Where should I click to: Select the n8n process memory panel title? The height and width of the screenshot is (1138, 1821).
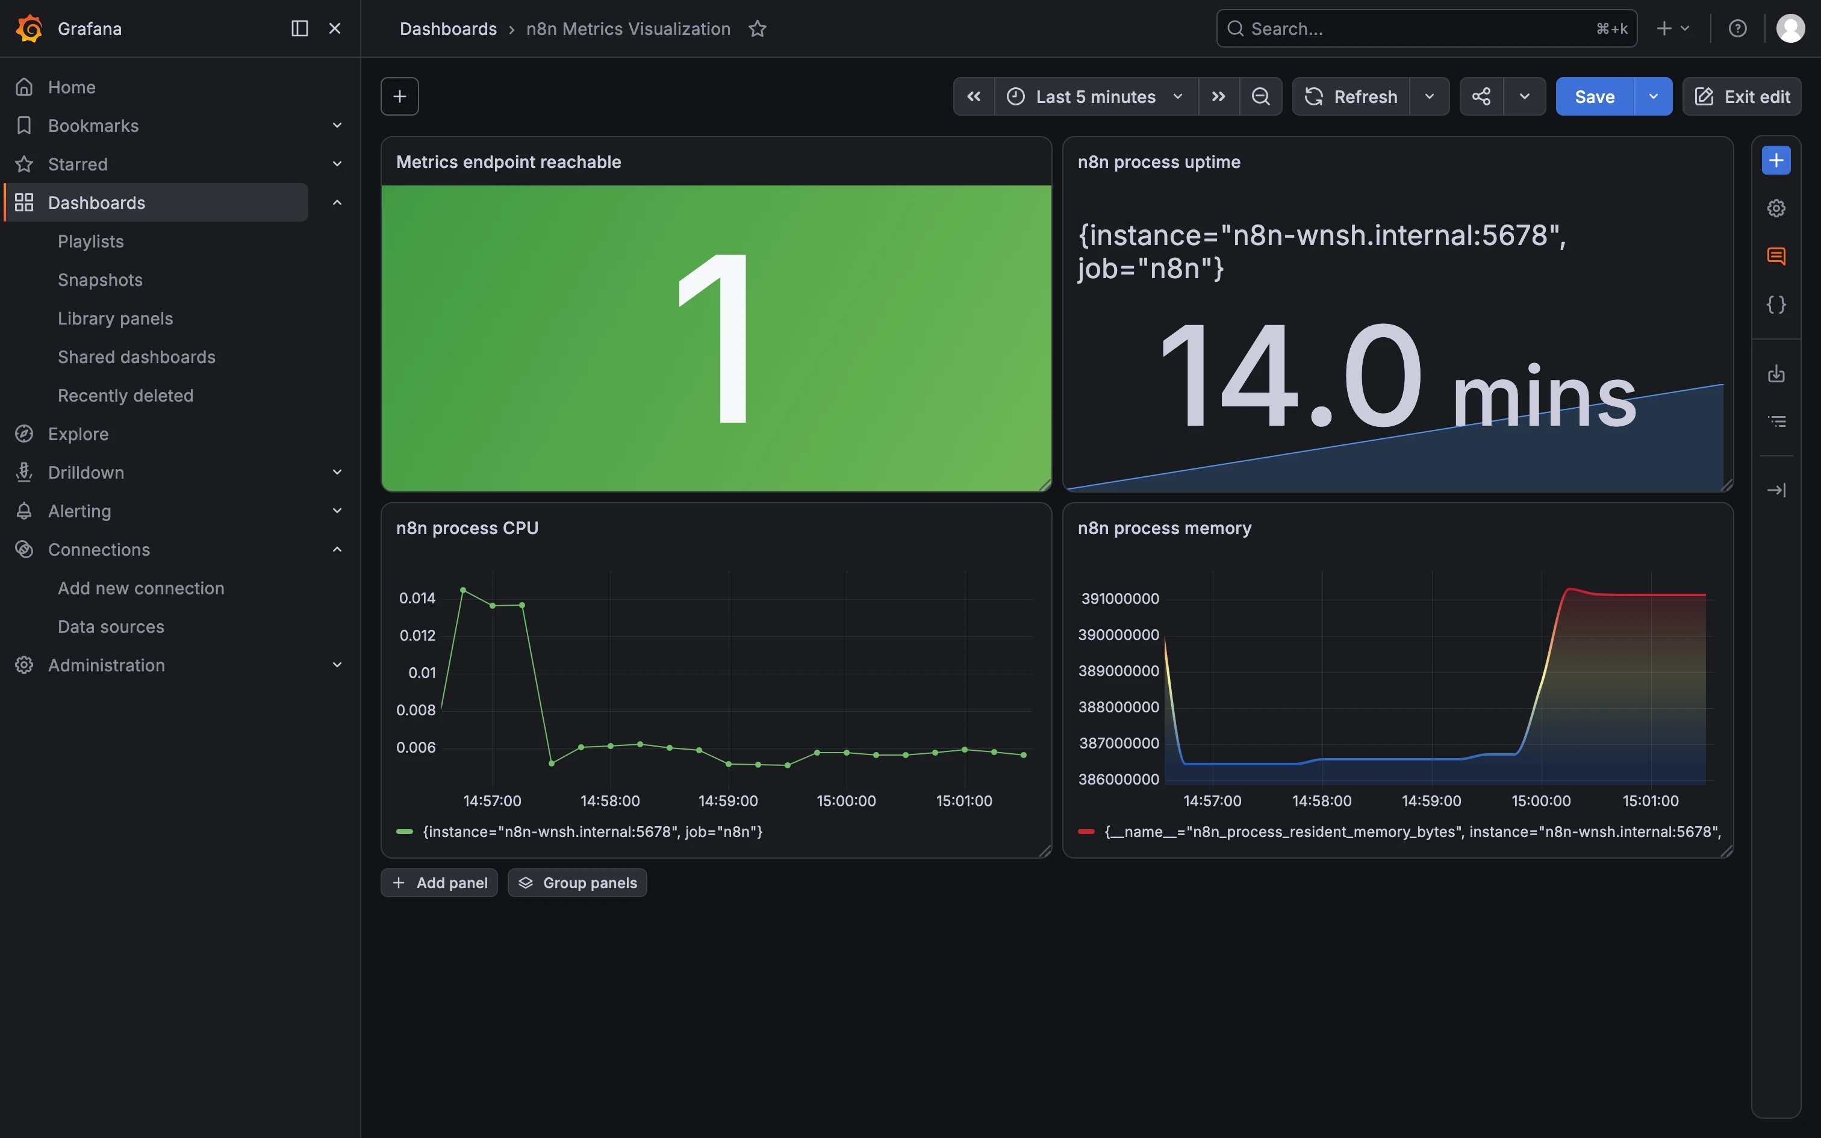1164,527
